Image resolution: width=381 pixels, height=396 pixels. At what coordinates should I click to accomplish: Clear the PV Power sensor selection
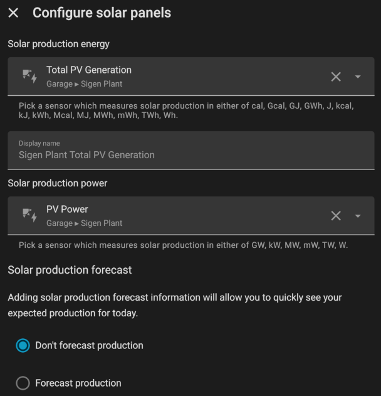point(336,216)
